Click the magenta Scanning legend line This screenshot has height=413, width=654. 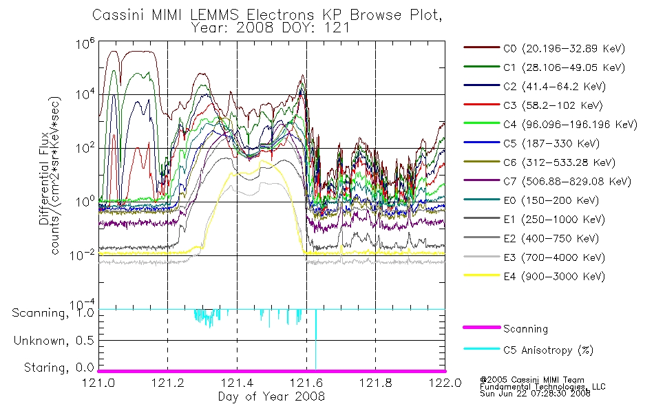click(481, 328)
